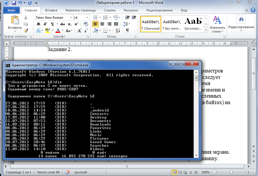
Task: Toggle superscript formatting
Action: [76, 24]
